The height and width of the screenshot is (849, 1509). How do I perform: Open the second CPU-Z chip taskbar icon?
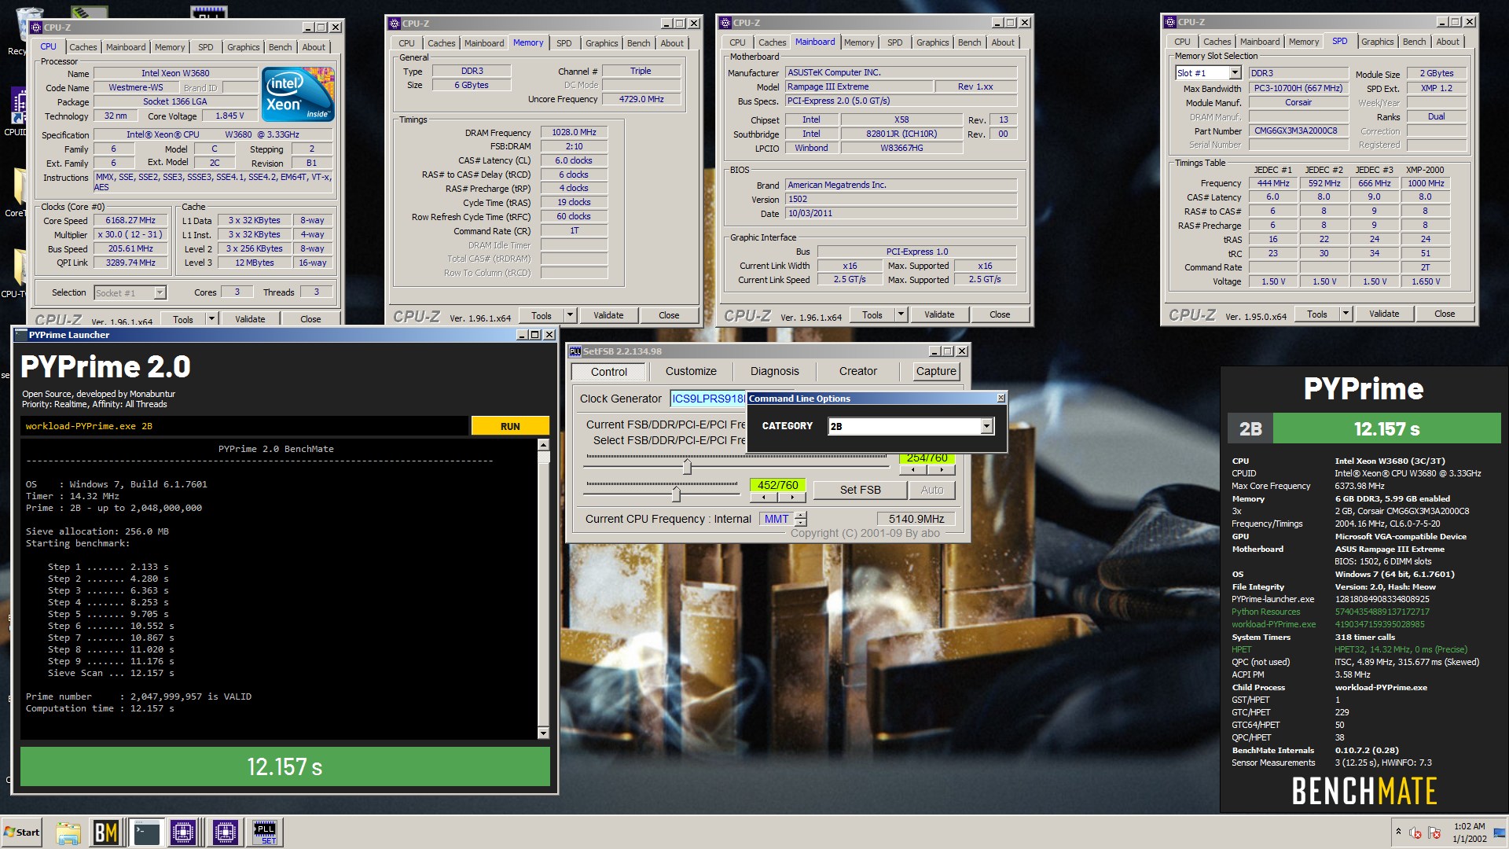[225, 832]
